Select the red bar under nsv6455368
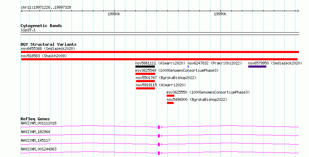The height and width of the screenshot is (157, 309). [160, 52]
